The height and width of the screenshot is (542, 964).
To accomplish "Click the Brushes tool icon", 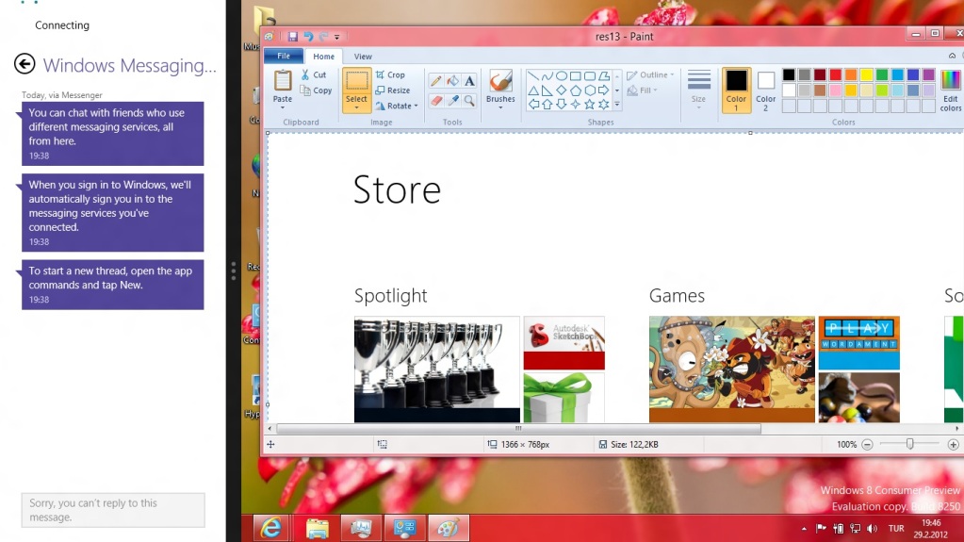I will pos(500,81).
